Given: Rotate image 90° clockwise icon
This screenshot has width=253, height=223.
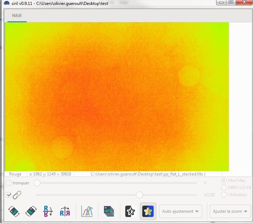Looking at the screenshot, I should point(31,211).
